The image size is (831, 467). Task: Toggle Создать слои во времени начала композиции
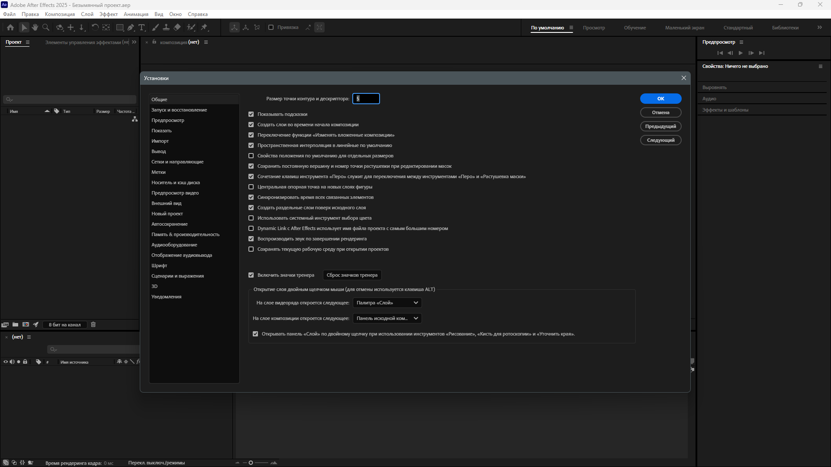251,125
